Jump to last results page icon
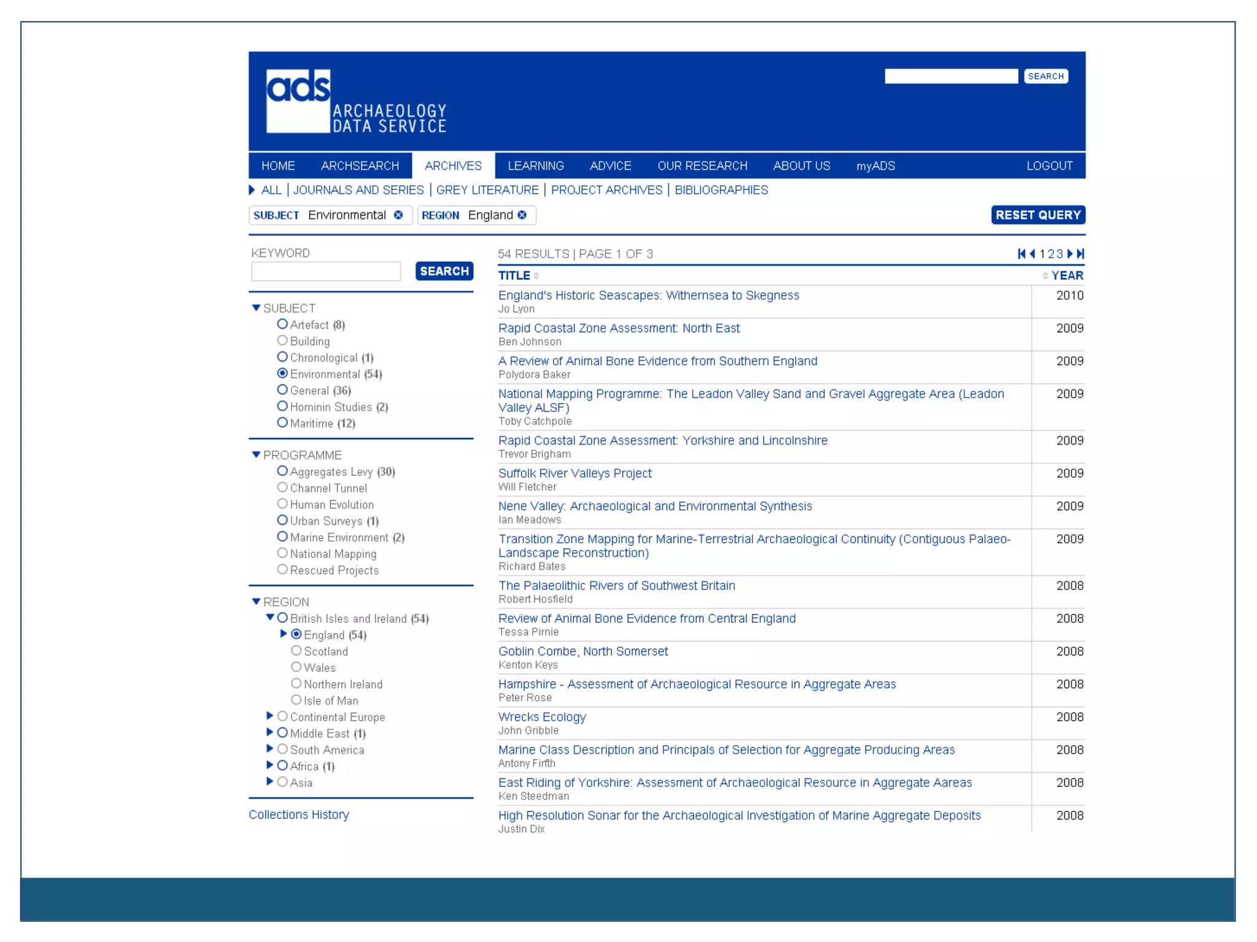This screenshot has width=1257, height=942. click(x=1081, y=254)
